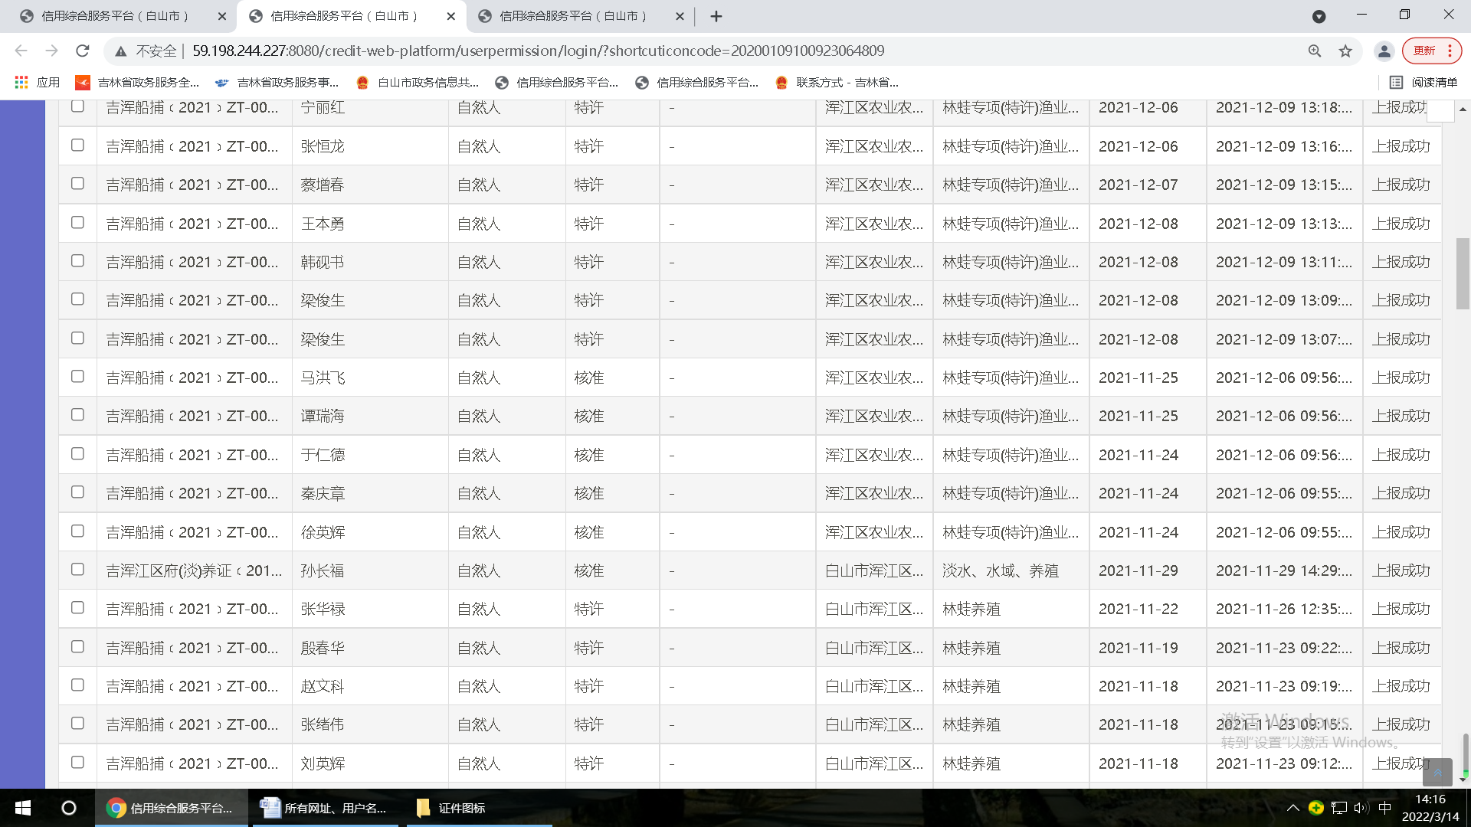Switch to the first 信用综合服务平台 tab
The image size is (1471, 827).
click(115, 16)
